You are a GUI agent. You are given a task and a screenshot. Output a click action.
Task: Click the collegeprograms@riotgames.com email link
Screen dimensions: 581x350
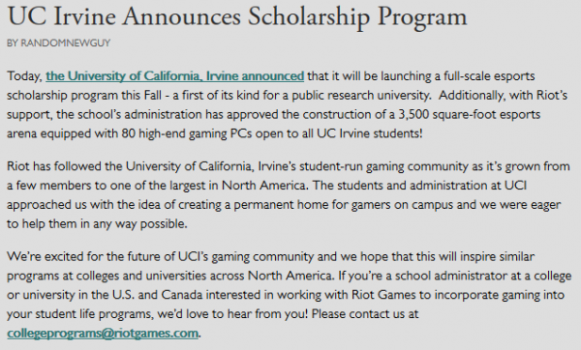click(x=103, y=334)
